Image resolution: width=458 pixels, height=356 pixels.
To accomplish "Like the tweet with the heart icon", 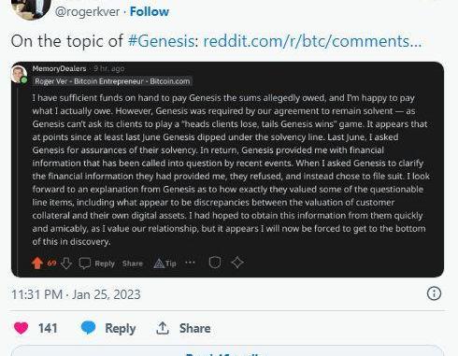I will (x=21, y=328).
